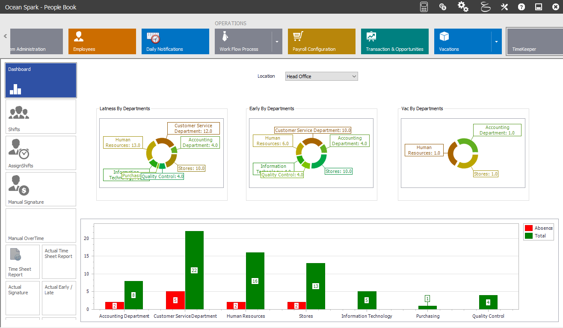Viewport: 563px width, 328px height.
Task: Open the Employees module tile
Action: [x=102, y=41]
